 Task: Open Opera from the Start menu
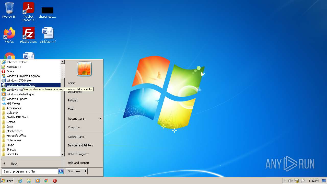point(31,71)
